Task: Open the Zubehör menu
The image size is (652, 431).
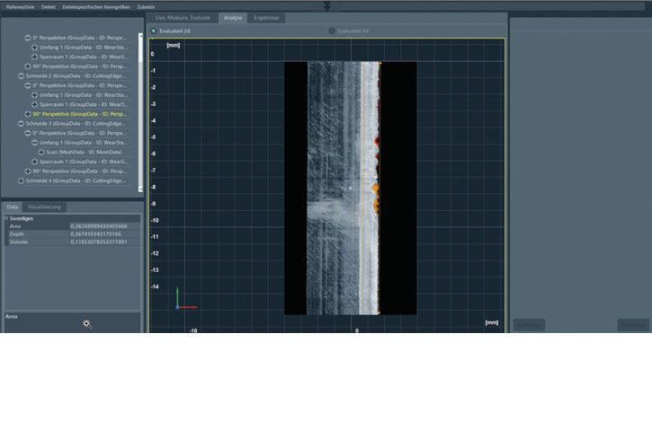Action: 146,6
